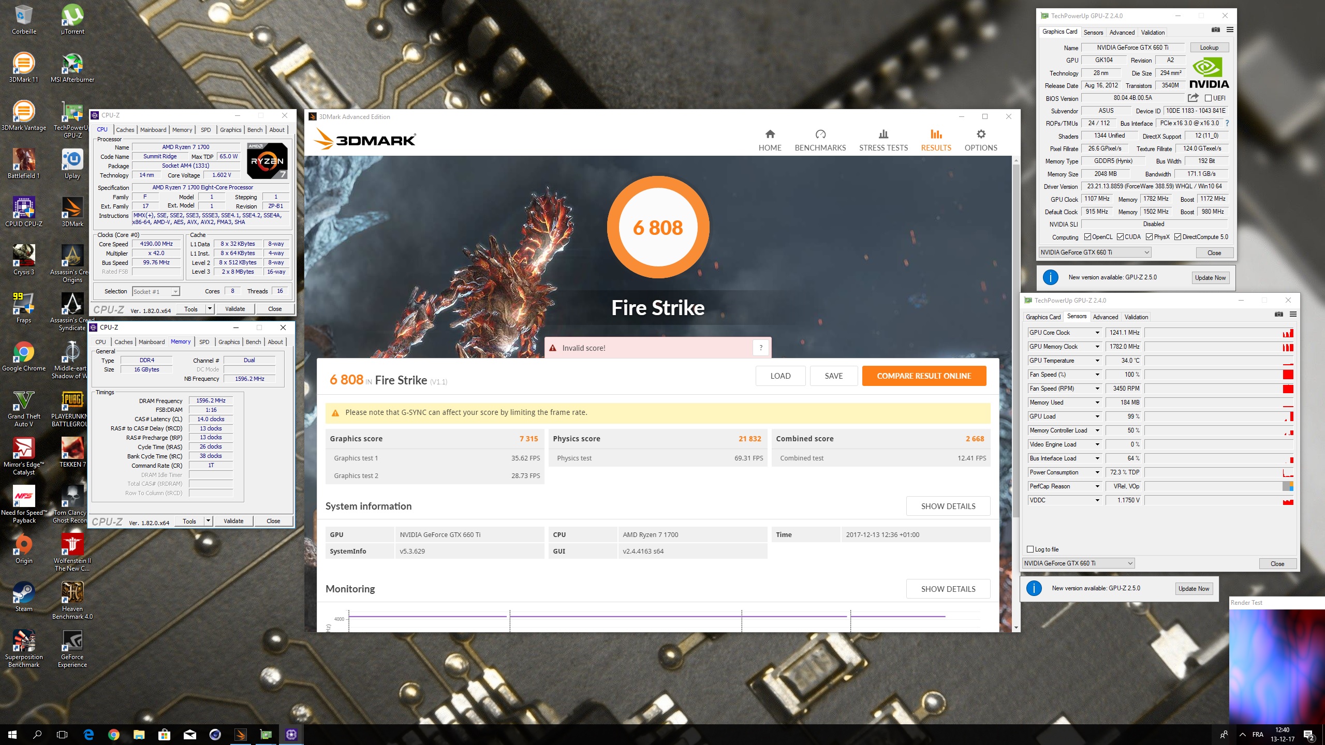Viewport: 1325px width, 745px height.
Task: Open Google Chrome desktop shortcut
Action: (24, 356)
